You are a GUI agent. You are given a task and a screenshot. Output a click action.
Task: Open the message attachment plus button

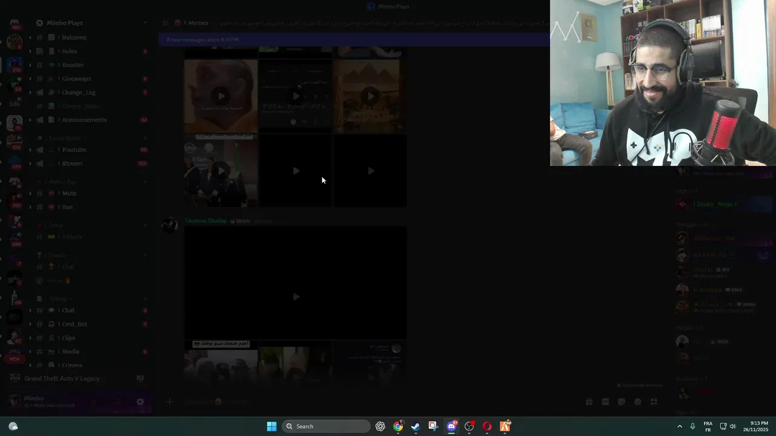(170, 401)
